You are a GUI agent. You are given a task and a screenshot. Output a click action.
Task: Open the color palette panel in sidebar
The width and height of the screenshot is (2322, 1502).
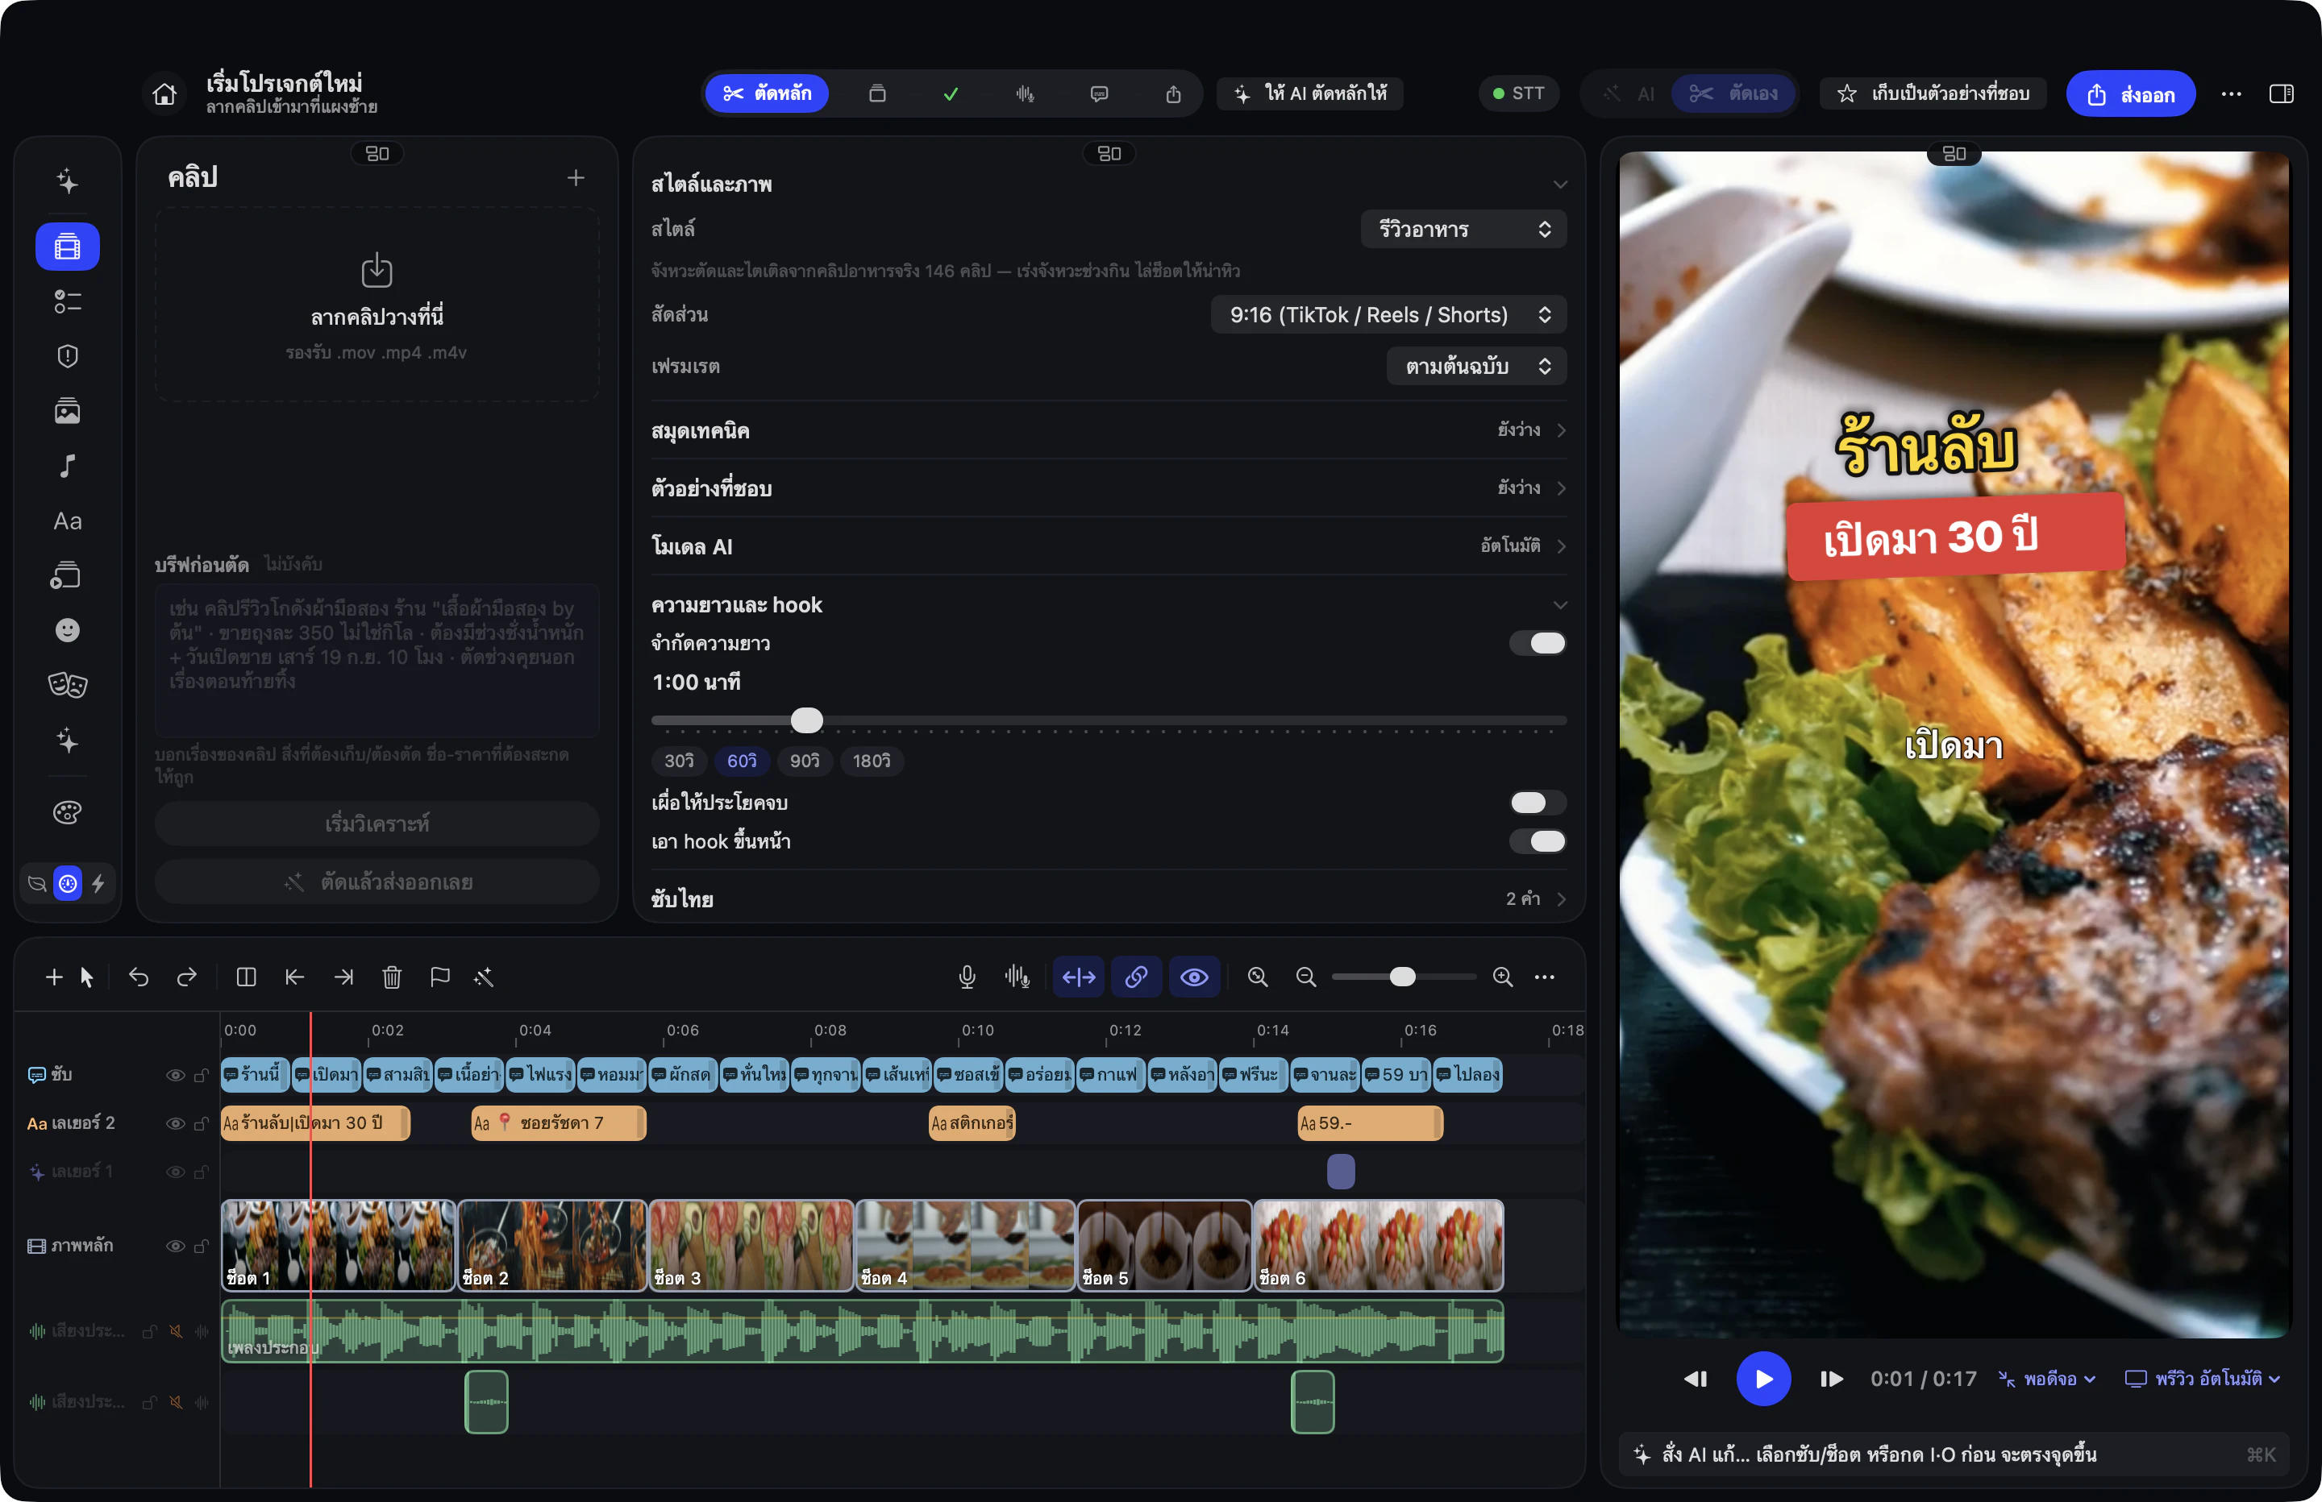point(67,812)
